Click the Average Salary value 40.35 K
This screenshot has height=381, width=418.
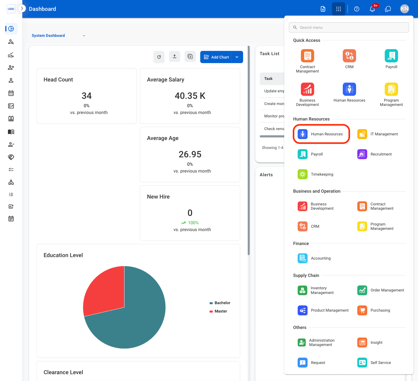coord(190,96)
